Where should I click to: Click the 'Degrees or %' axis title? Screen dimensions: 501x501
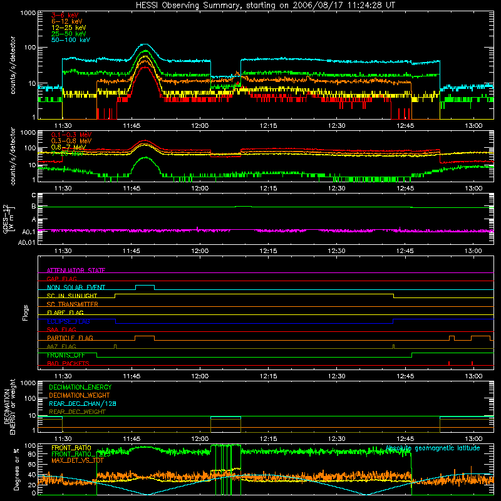point(17,469)
